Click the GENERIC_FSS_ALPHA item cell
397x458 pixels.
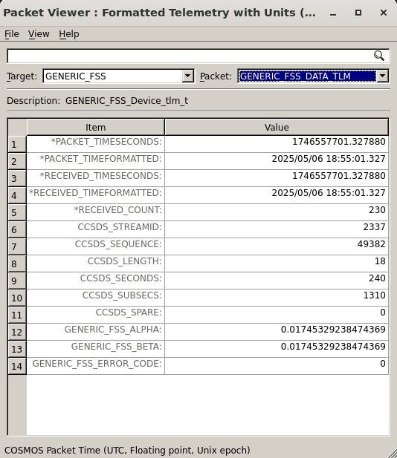96,332
